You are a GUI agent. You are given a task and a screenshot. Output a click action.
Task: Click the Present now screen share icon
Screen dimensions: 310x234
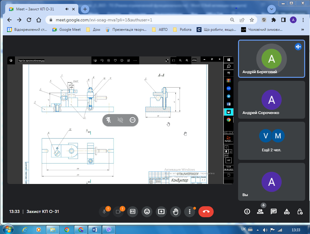(161, 212)
